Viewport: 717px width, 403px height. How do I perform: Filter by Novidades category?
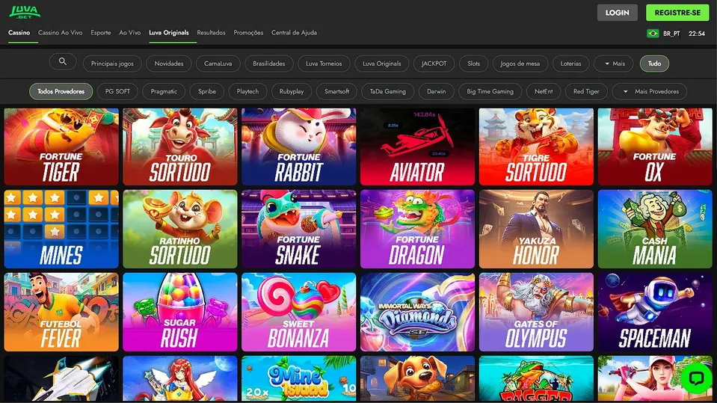point(169,64)
